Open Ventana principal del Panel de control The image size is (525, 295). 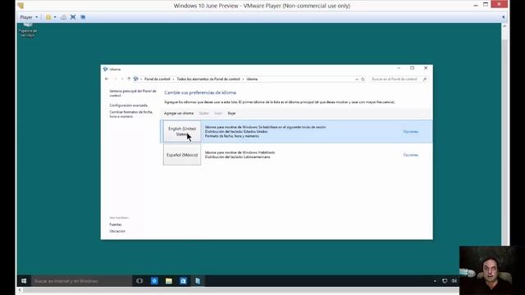pos(133,93)
